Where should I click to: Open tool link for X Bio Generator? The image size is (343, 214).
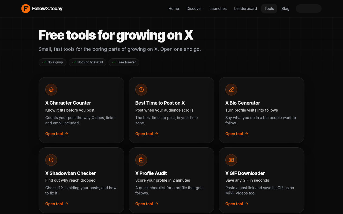tap(237, 134)
